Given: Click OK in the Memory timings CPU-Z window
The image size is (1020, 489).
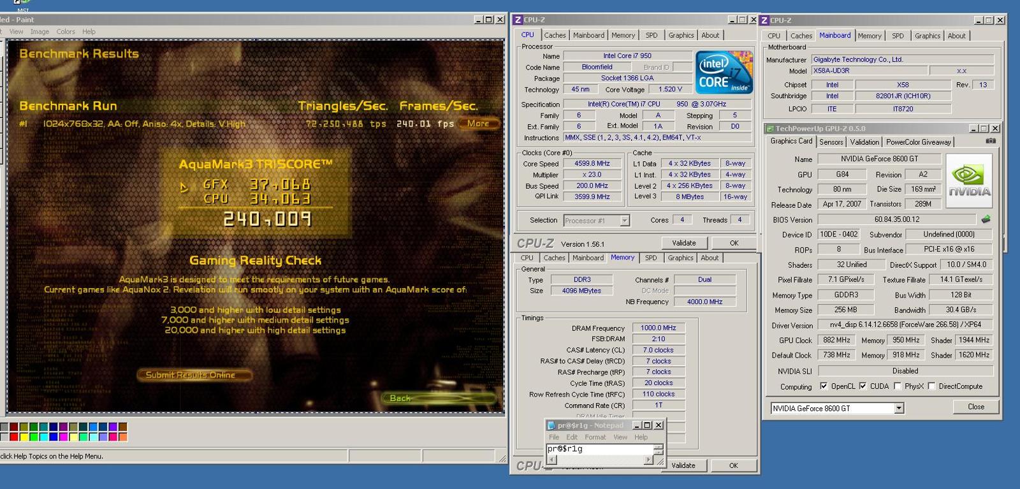Looking at the screenshot, I should [733, 465].
